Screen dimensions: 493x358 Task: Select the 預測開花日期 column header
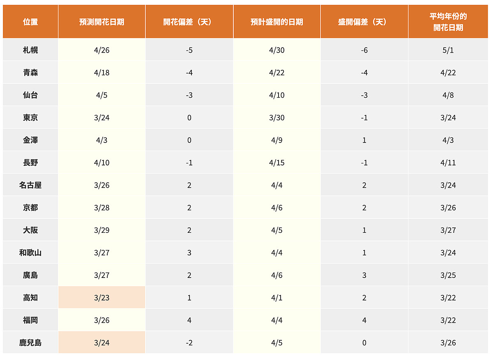101,22
